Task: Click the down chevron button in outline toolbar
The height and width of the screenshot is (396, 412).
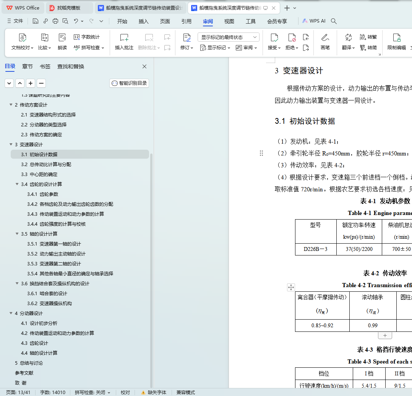Action: click(x=9, y=83)
